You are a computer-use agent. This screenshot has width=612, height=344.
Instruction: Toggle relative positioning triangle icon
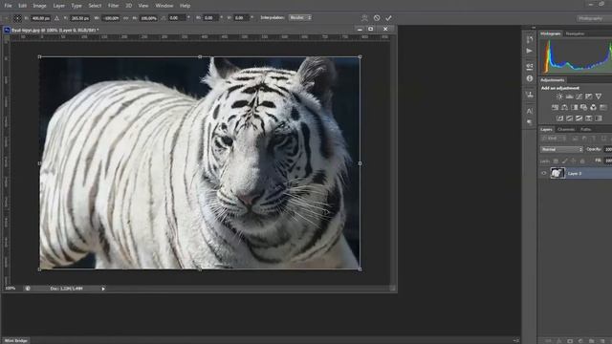[x=56, y=18]
